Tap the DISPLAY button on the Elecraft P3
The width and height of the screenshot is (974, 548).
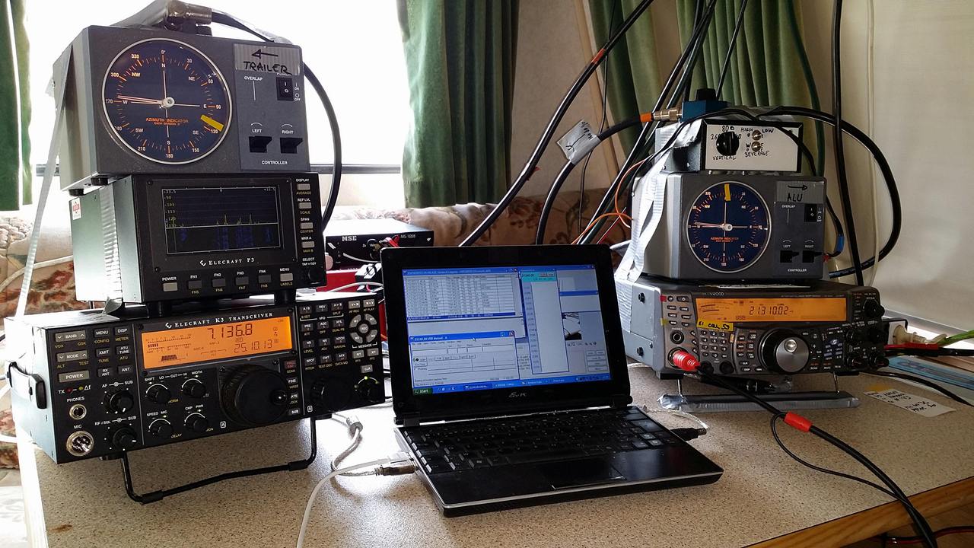tap(304, 187)
